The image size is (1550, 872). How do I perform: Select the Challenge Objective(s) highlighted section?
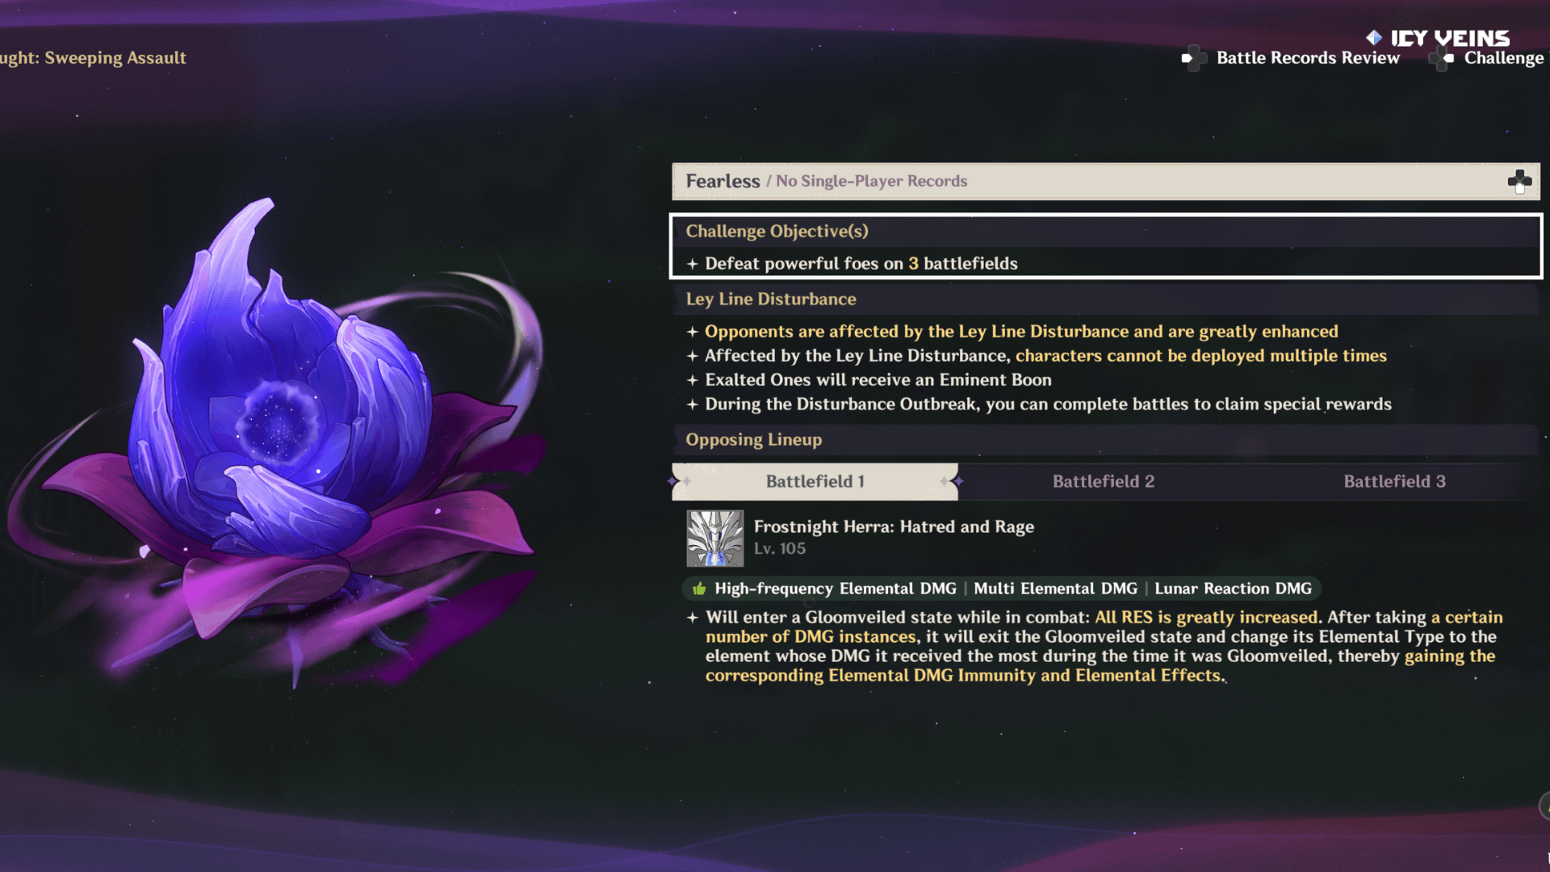point(1104,246)
